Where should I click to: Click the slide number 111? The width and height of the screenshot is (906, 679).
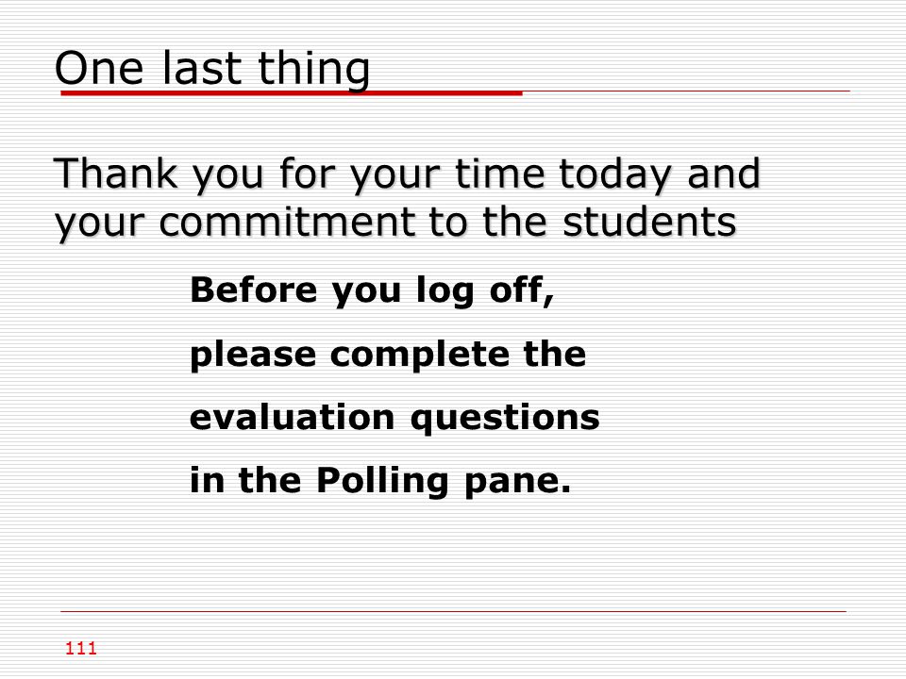click(x=81, y=649)
